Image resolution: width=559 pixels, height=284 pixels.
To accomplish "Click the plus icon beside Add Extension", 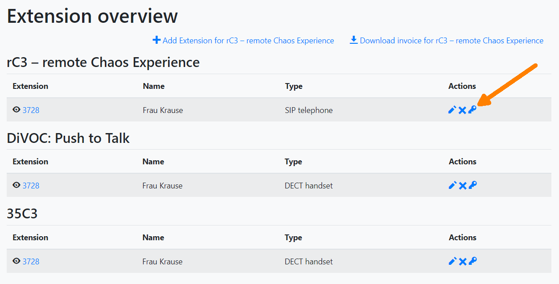I will [157, 40].
